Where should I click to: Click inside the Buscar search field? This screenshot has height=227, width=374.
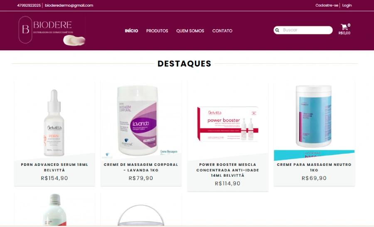coord(303,30)
